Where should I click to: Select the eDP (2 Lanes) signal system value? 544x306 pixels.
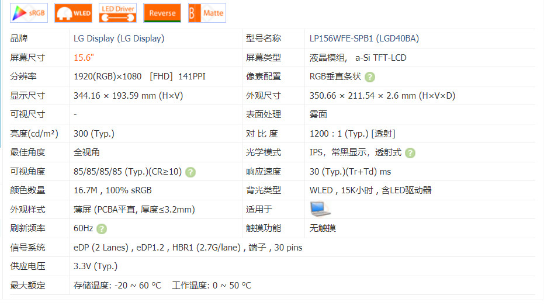[188, 248]
